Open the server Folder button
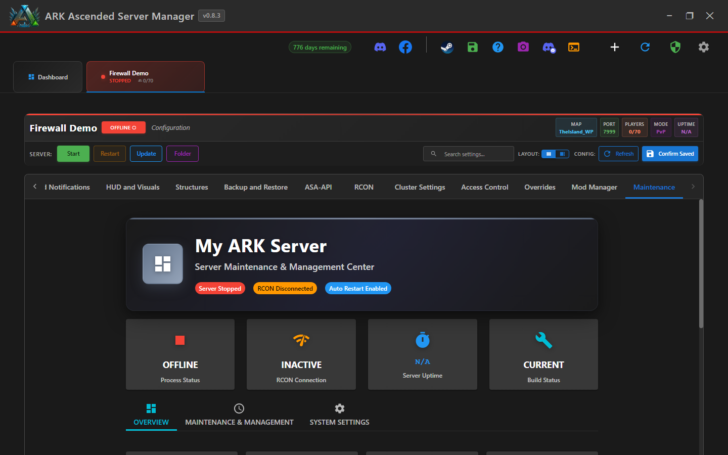728x455 pixels. [183, 154]
